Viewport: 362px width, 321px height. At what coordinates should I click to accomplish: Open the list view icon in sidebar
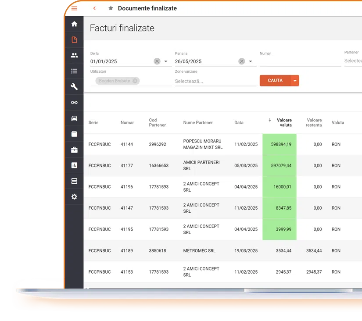point(74,71)
